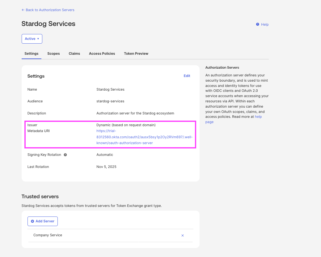Edit the authorization server settings
Viewport: 321px width, 257px height.
187,76
